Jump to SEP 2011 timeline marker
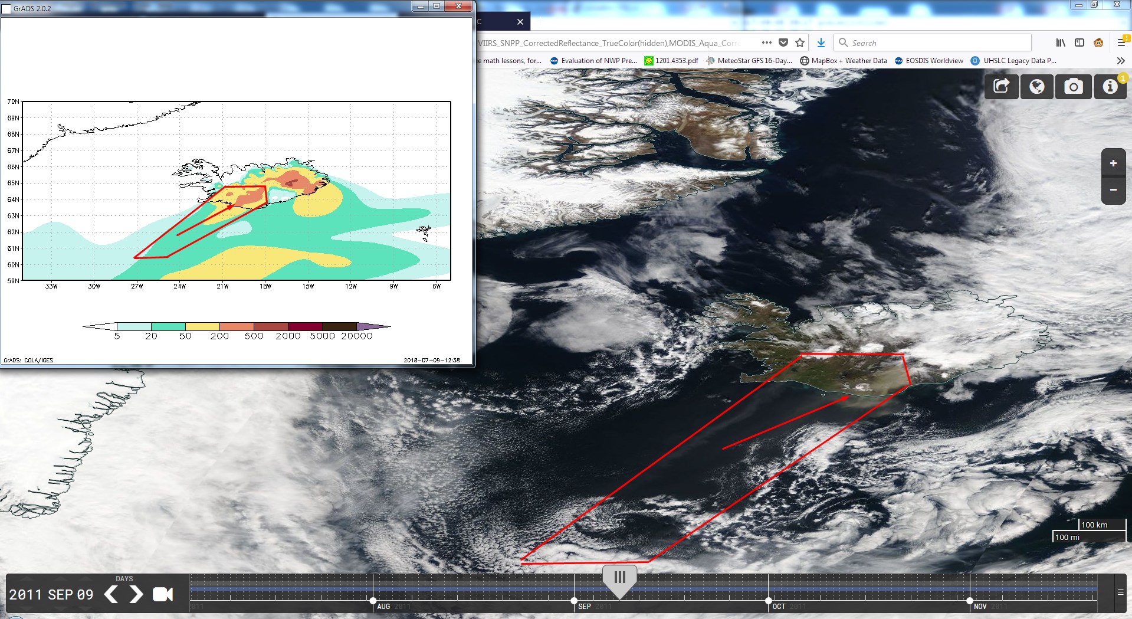This screenshot has height=619, width=1132. coord(574,601)
